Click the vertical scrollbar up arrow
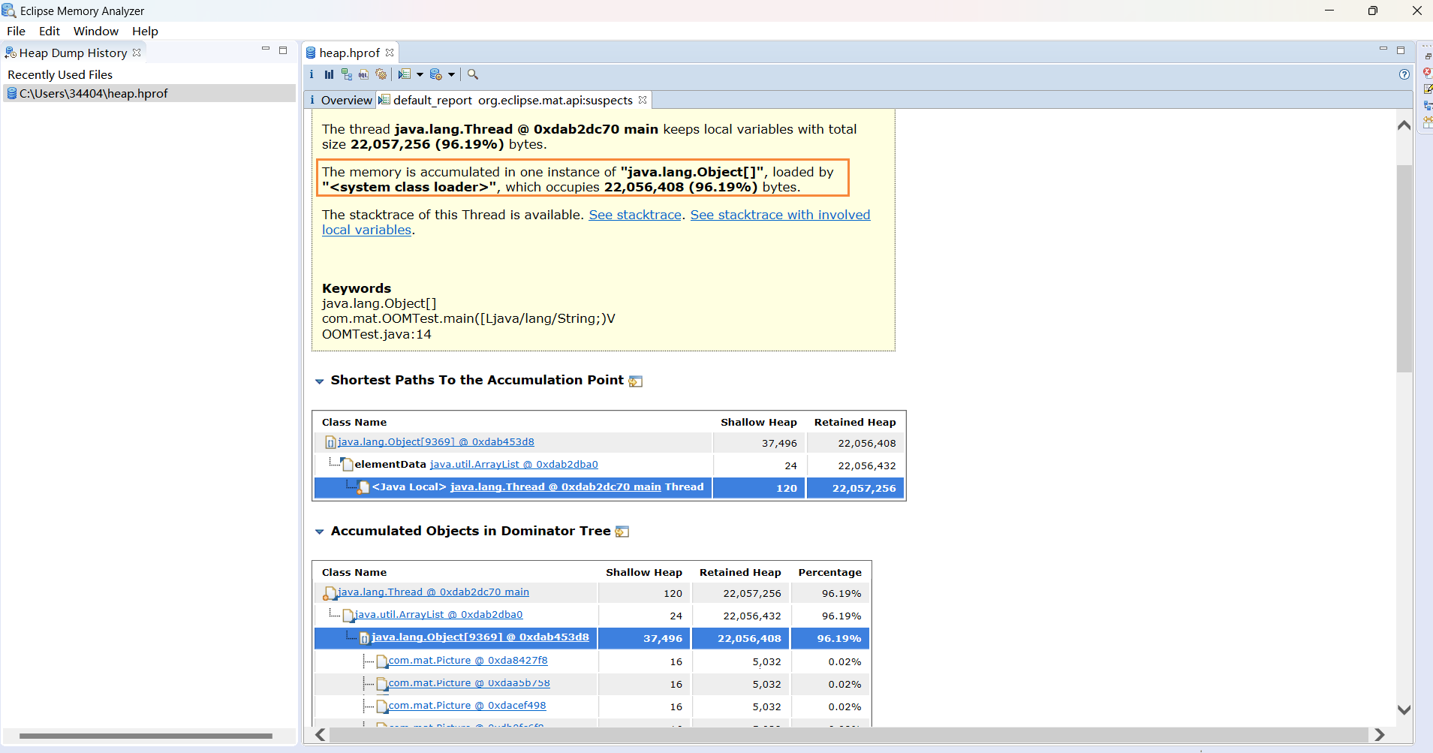This screenshot has height=753, width=1433. click(1404, 125)
